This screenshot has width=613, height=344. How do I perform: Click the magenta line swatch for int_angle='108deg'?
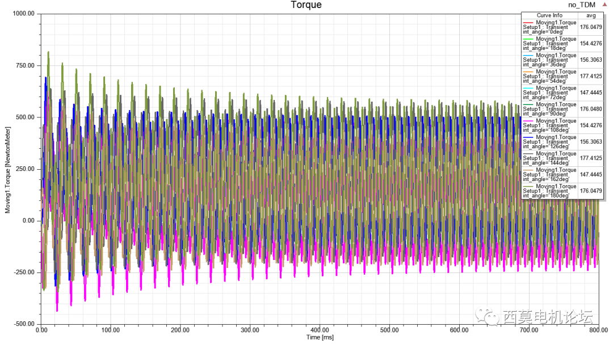(x=528, y=121)
